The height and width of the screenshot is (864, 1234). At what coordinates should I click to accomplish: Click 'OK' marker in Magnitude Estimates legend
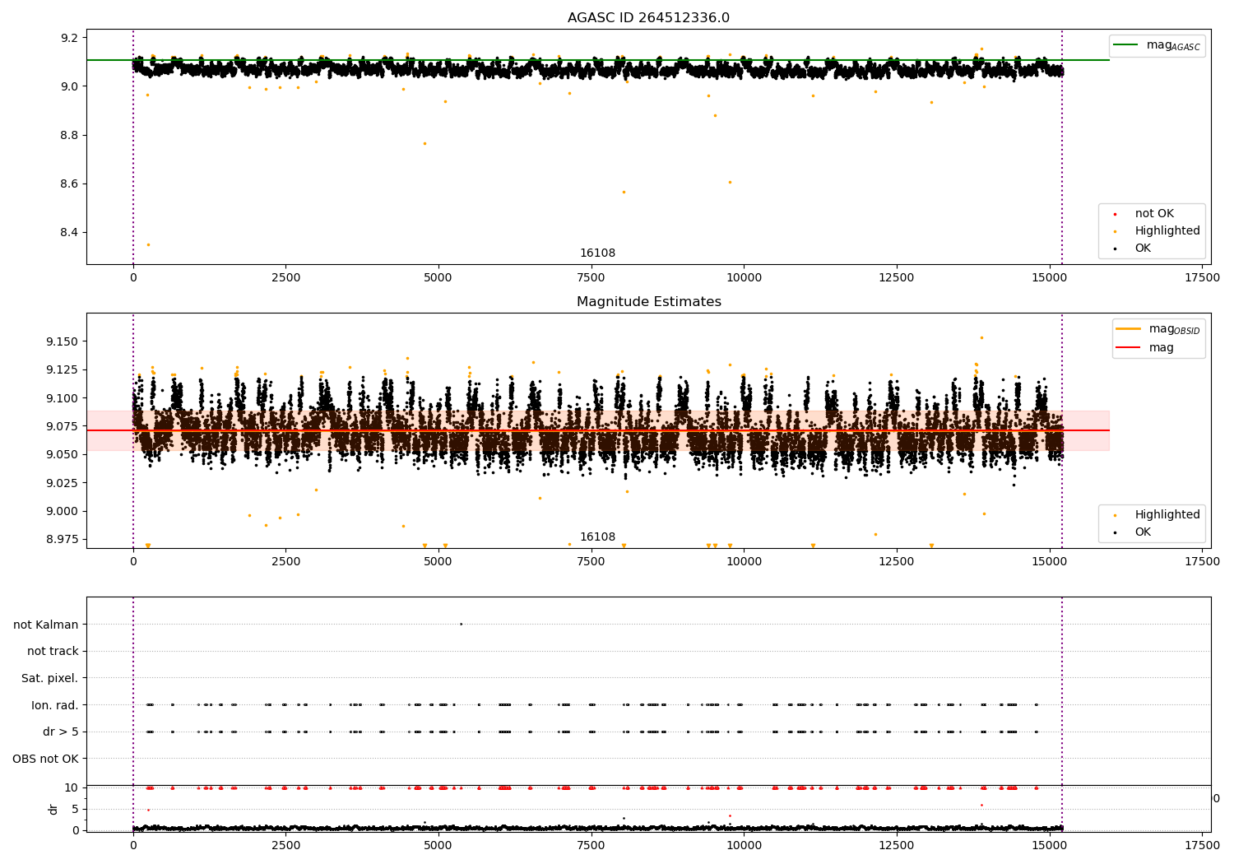pos(1115,532)
